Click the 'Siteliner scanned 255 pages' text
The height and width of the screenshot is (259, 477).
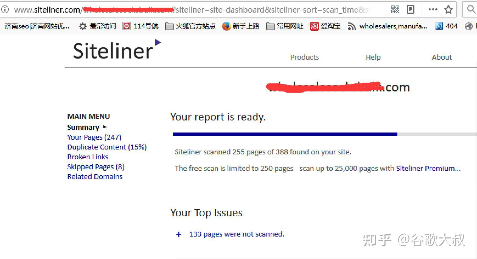click(263, 152)
